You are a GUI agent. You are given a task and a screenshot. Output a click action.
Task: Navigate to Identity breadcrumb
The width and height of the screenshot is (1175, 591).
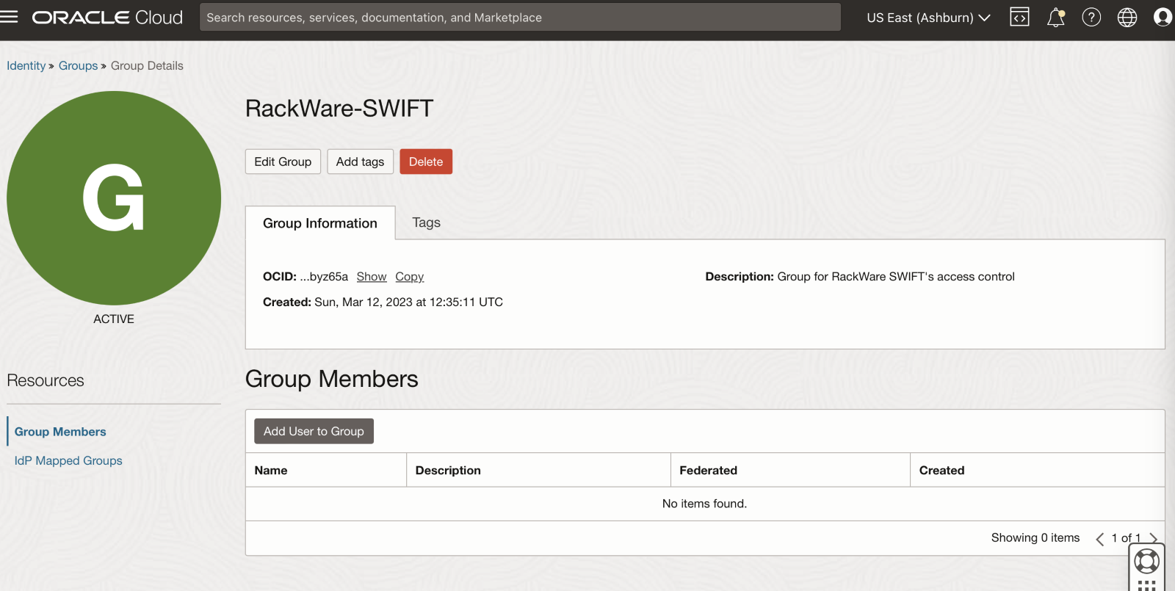(x=26, y=65)
